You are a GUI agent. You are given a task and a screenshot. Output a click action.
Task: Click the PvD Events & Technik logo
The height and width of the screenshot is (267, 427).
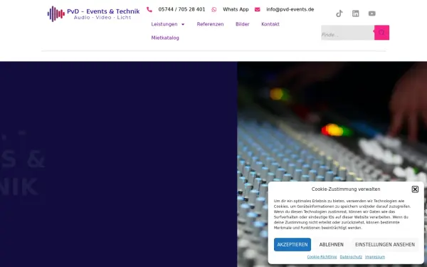click(x=93, y=14)
